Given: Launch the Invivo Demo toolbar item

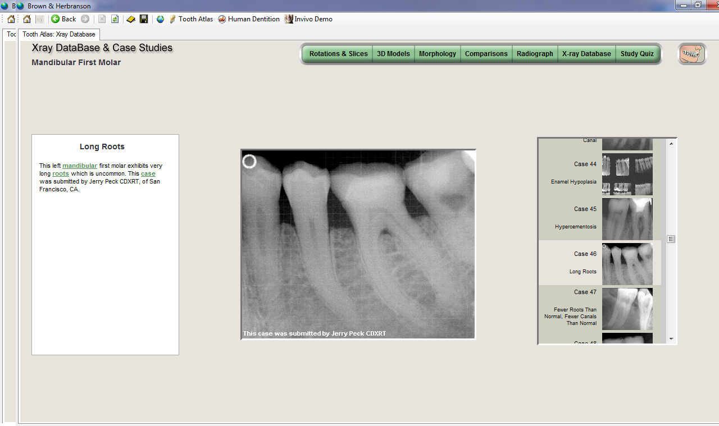Looking at the screenshot, I should click(308, 19).
